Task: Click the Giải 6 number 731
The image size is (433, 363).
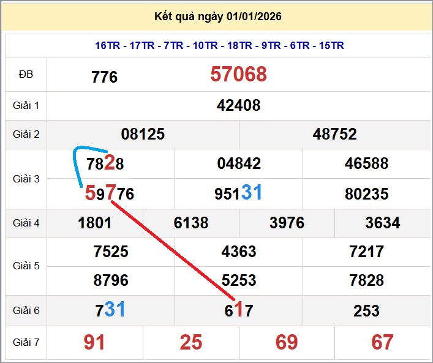Action: [110, 310]
